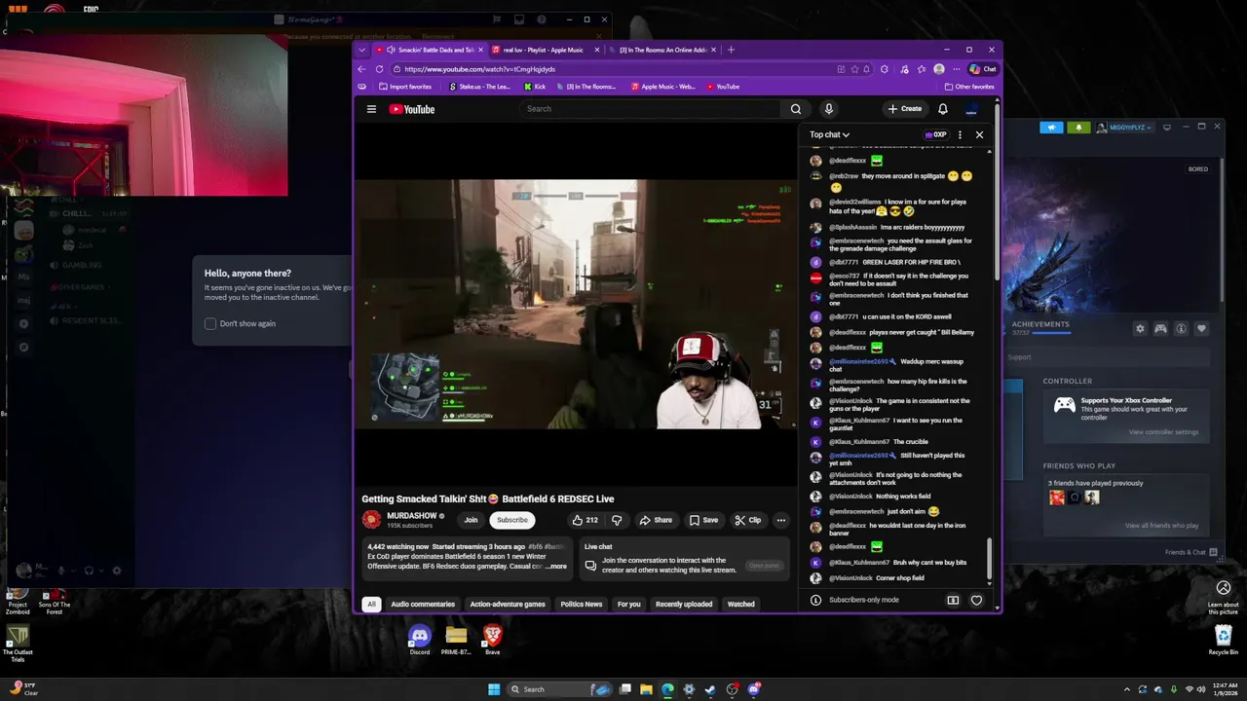The width and height of the screenshot is (1247, 701).
Task: Open Recycle Bin on desktop
Action: click(1224, 640)
